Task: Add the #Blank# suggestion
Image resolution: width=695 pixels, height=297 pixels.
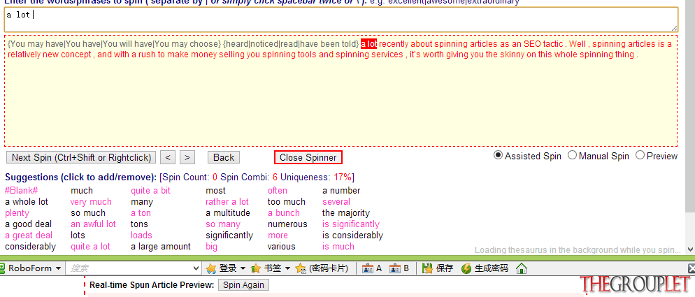Action: [21, 191]
